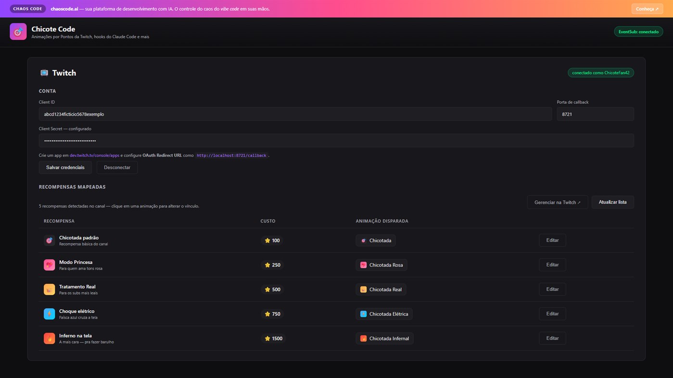
Task: Click the CHAOS CODE banner badge
Action: coord(28,9)
